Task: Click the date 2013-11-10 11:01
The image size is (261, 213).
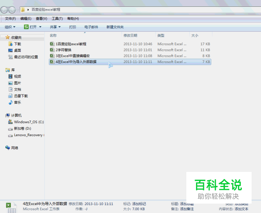Action: (138, 50)
